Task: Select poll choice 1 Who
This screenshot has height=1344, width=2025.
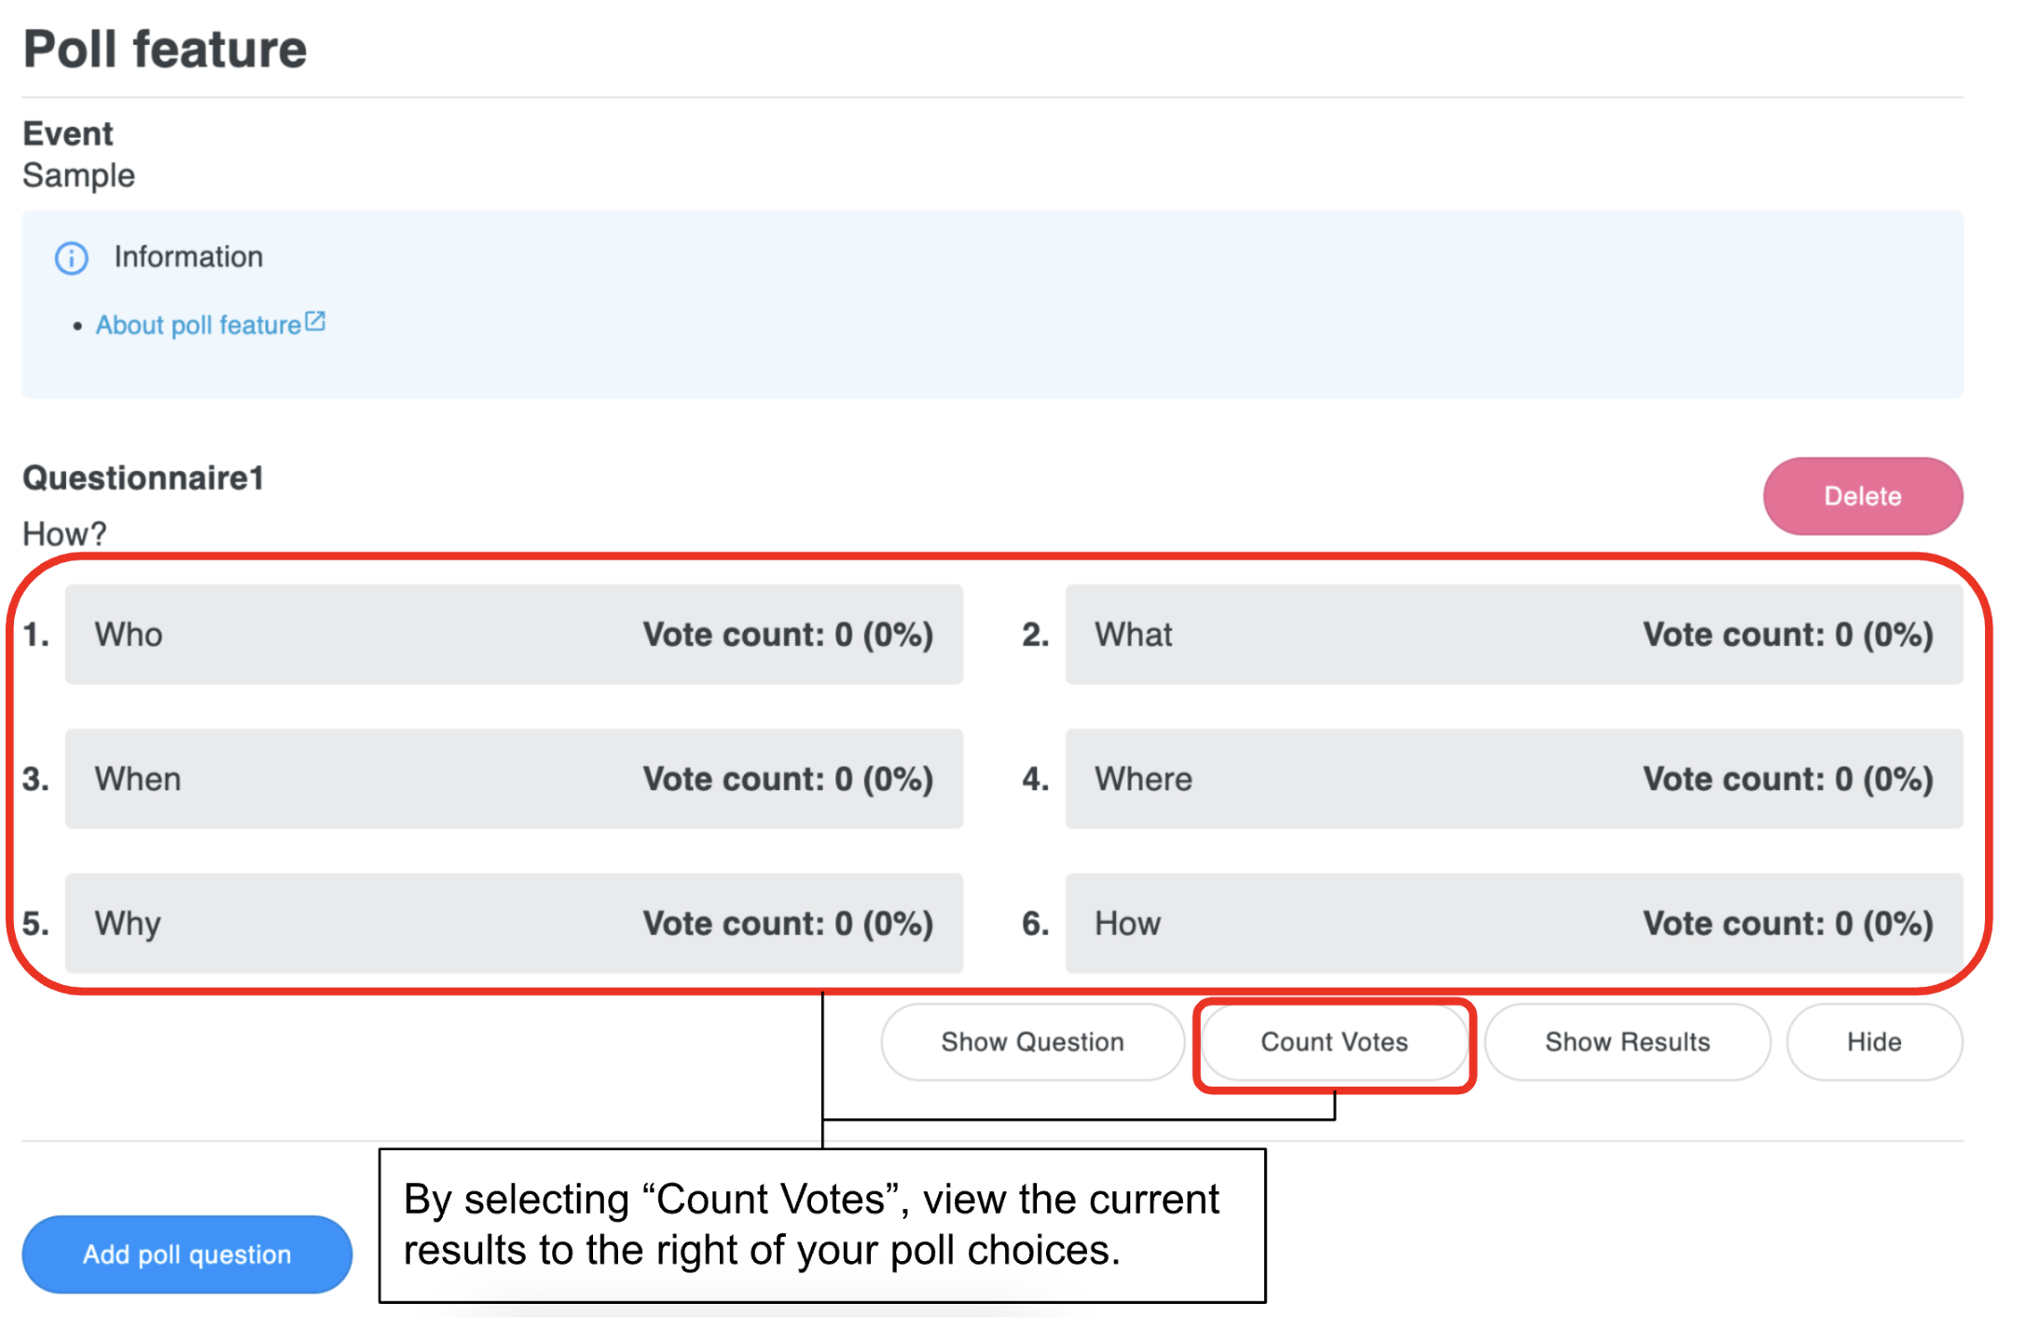Action: (129, 635)
